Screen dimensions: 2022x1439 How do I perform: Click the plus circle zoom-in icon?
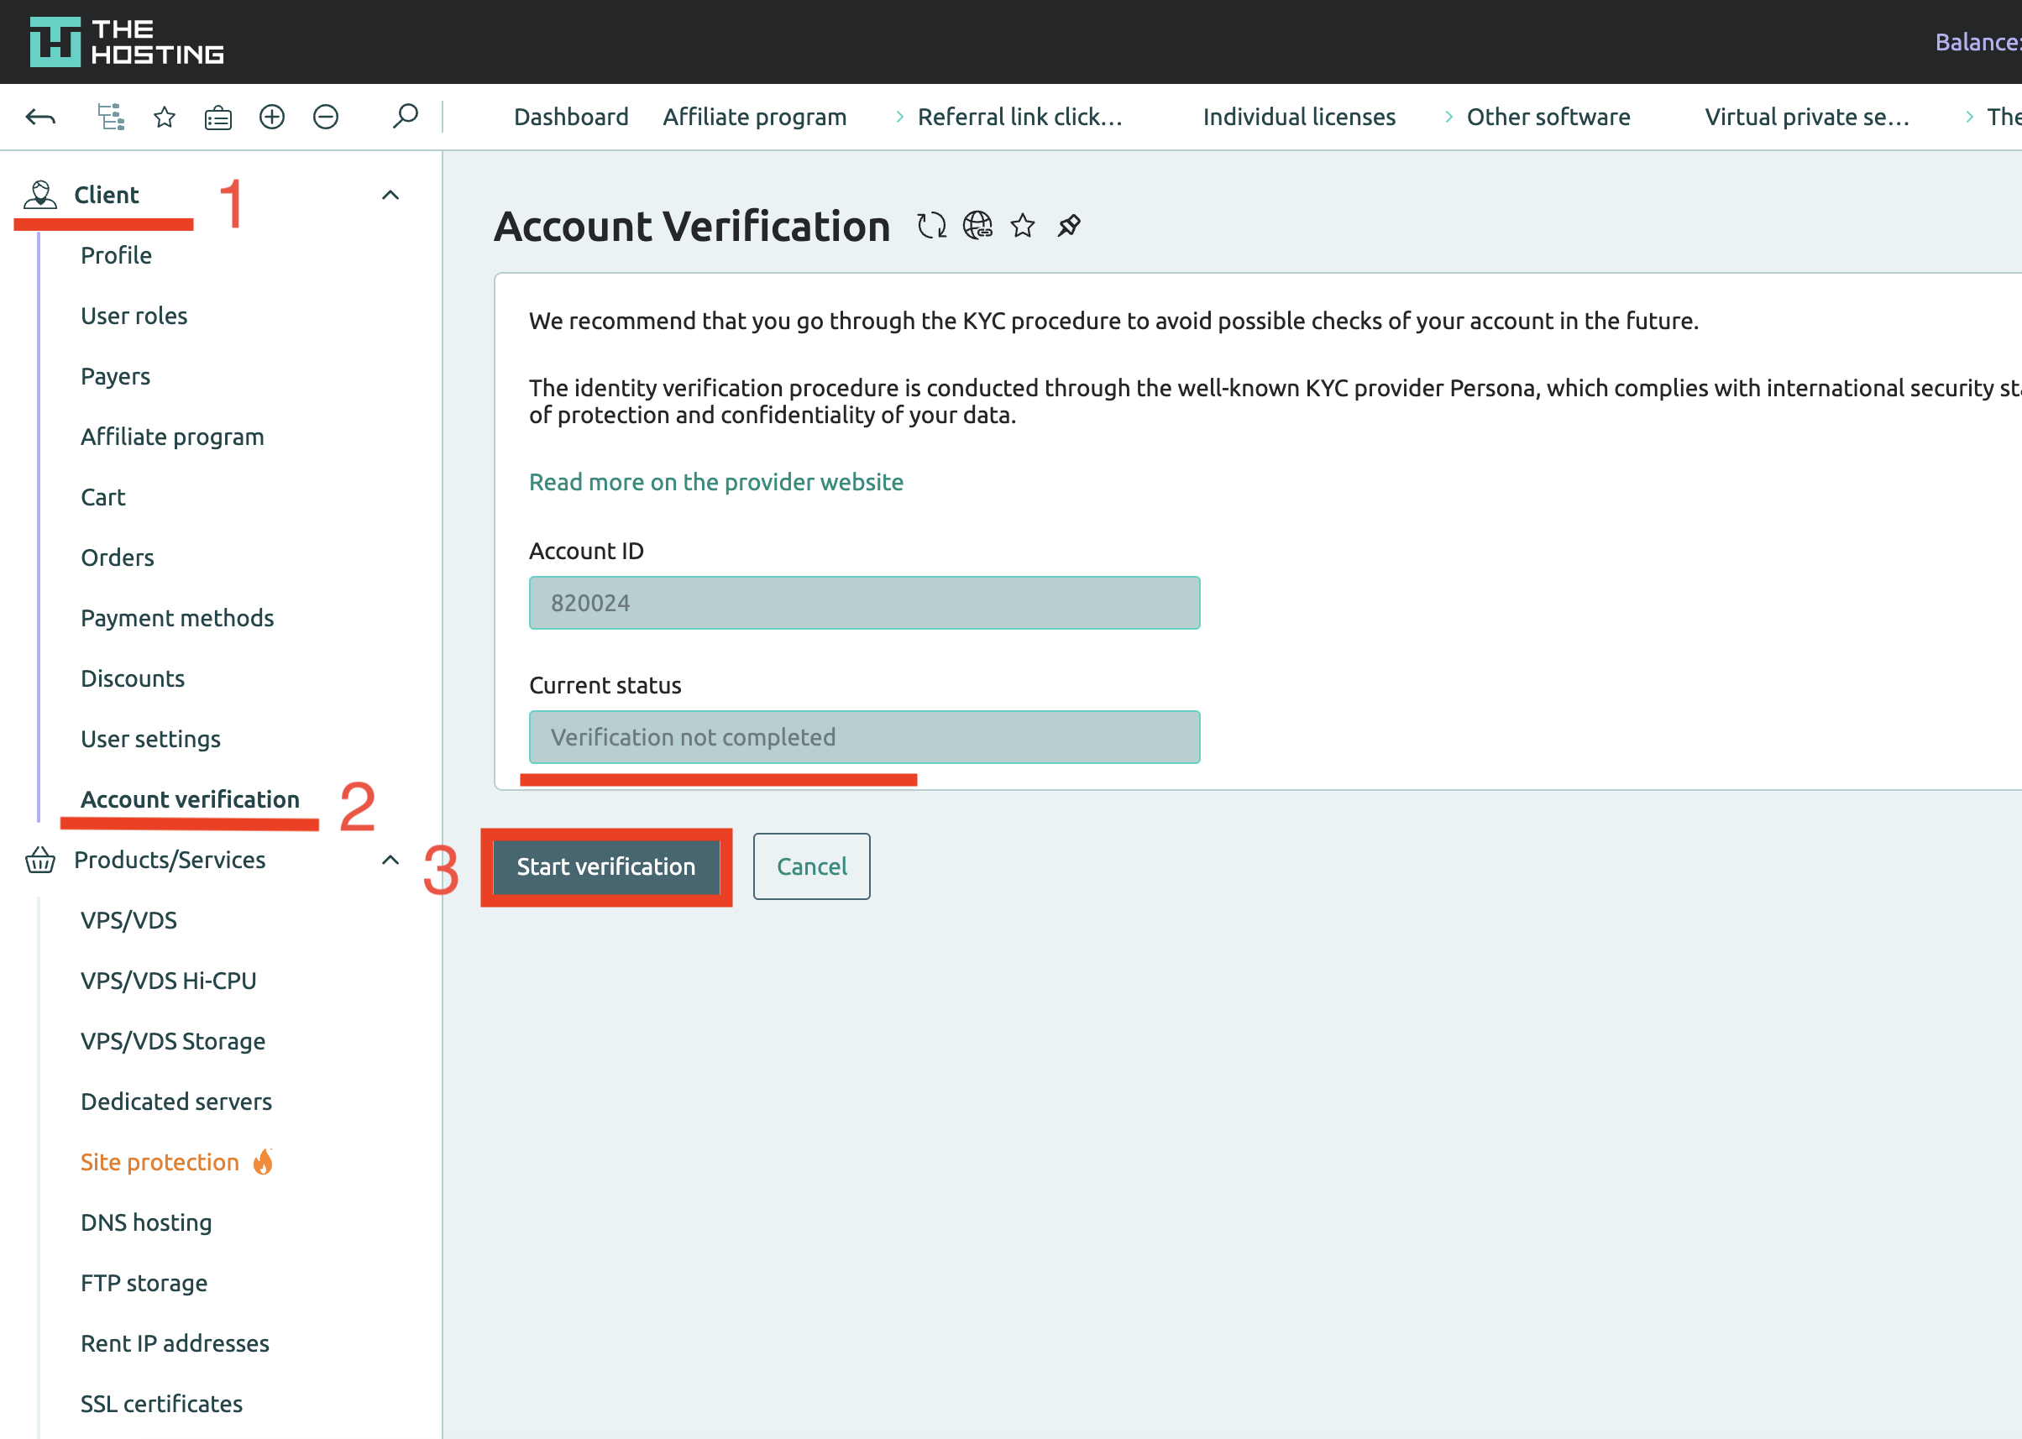(272, 117)
